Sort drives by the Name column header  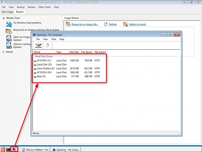(x=44, y=52)
